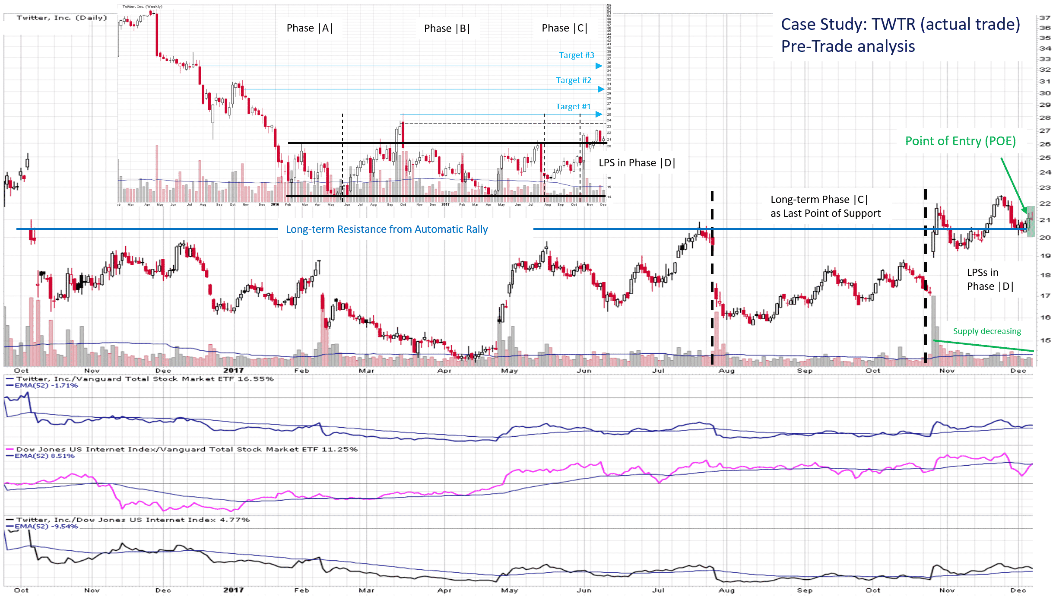Click the green highlighted entry candle box
Image resolution: width=1056 pixels, height=597 pixels.
click(1031, 221)
